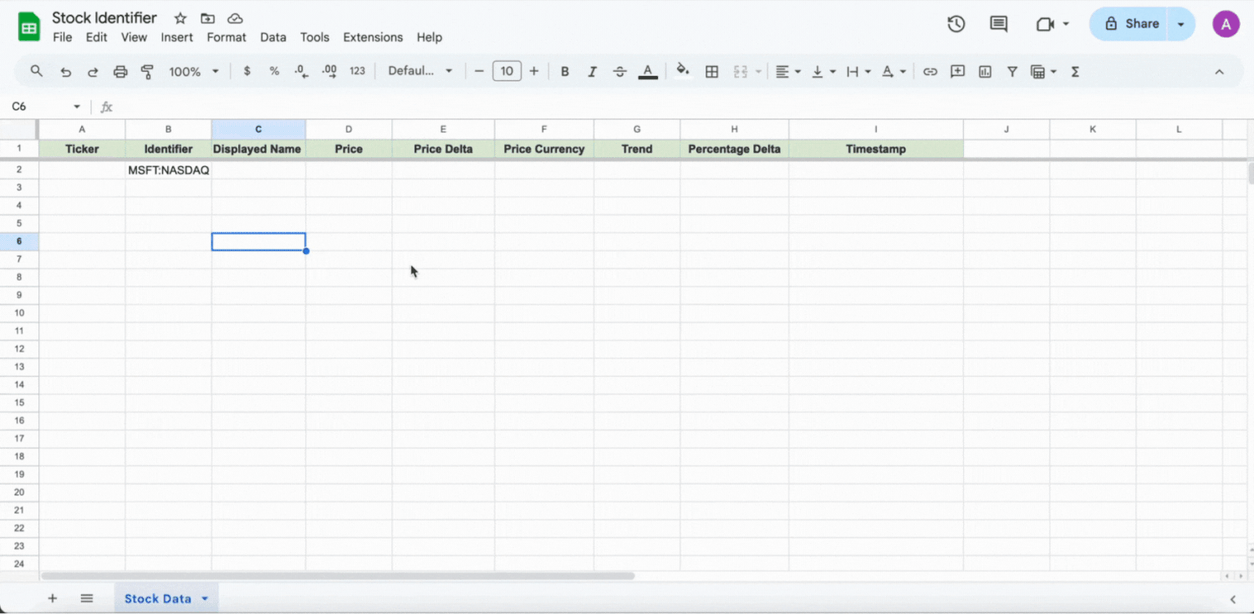Open the Default font dropdown
Image resolution: width=1254 pixels, height=614 pixels.
421,72
